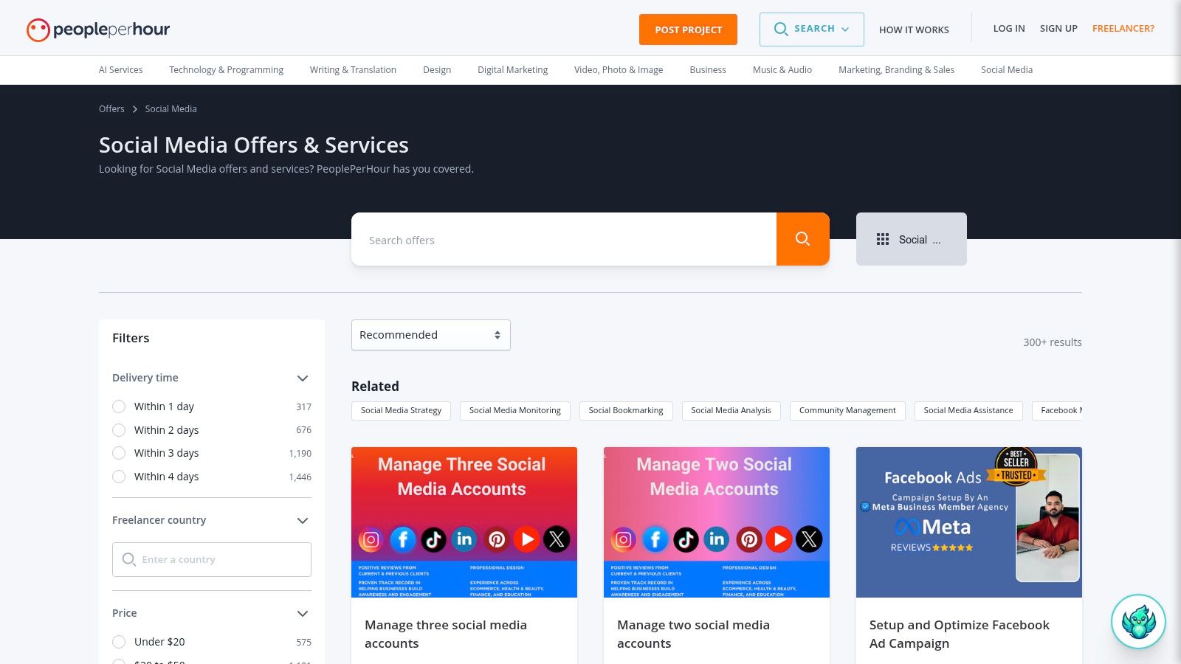
Task: Click the '300+ results' text
Action: pyautogui.click(x=1053, y=342)
